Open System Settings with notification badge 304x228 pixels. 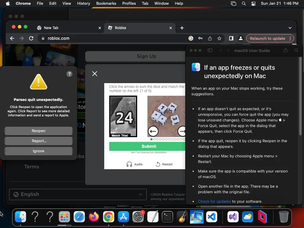pyautogui.click(x=138, y=216)
